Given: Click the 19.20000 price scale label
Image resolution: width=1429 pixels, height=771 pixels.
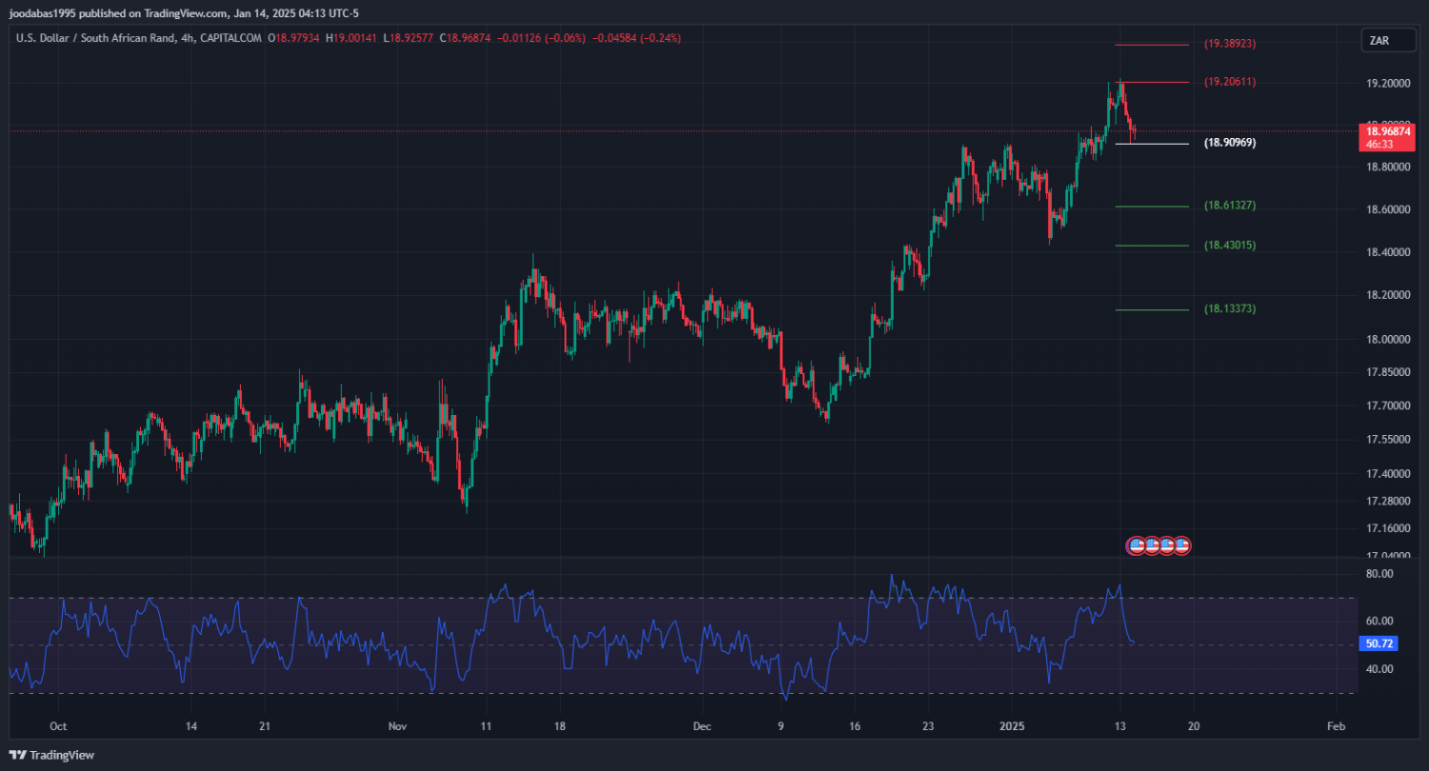Looking at the screenshot, I should [1388, 84].
